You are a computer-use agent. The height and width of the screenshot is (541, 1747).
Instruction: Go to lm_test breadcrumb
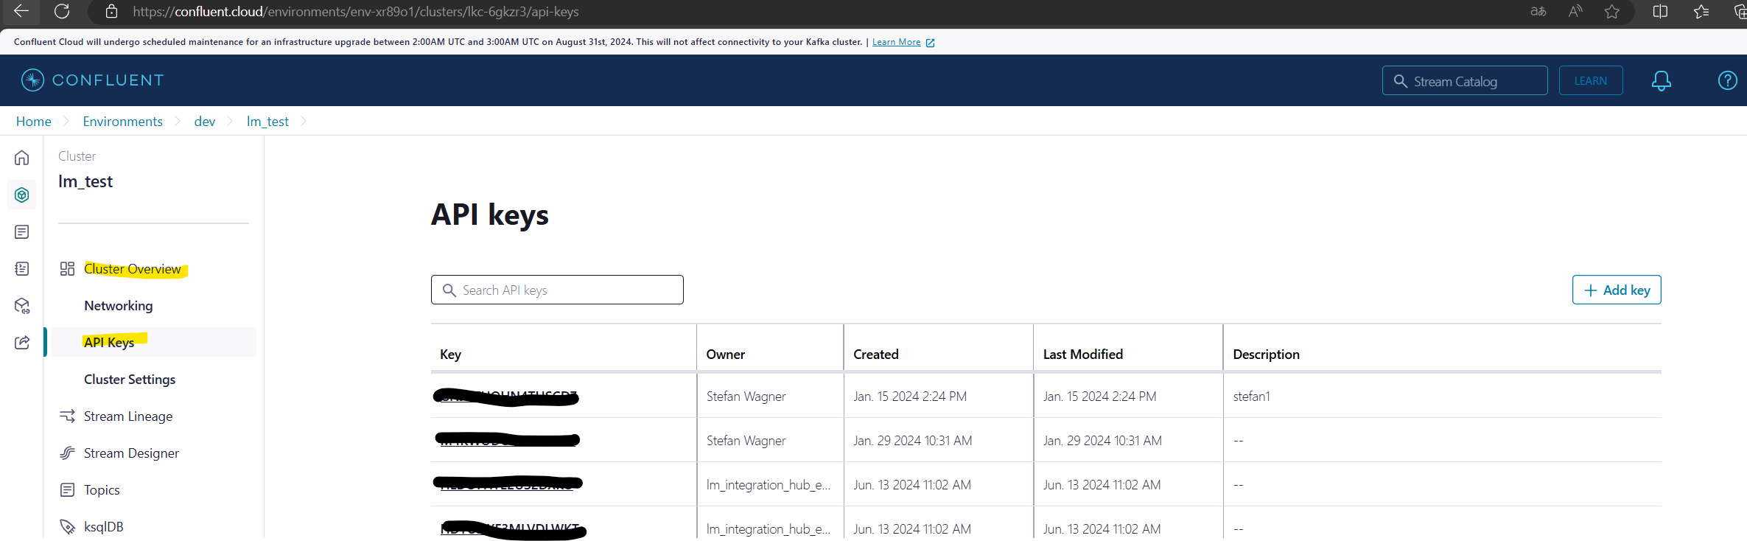(x=267, y=121)
